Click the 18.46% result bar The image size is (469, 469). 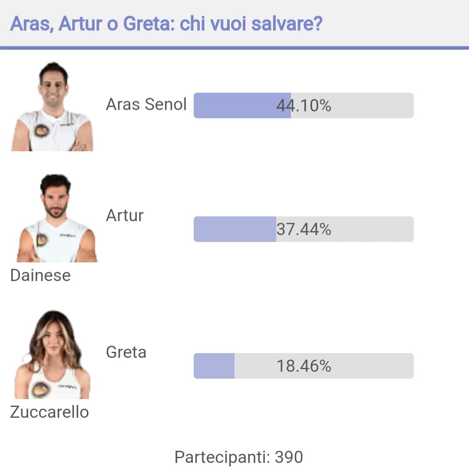304,366
